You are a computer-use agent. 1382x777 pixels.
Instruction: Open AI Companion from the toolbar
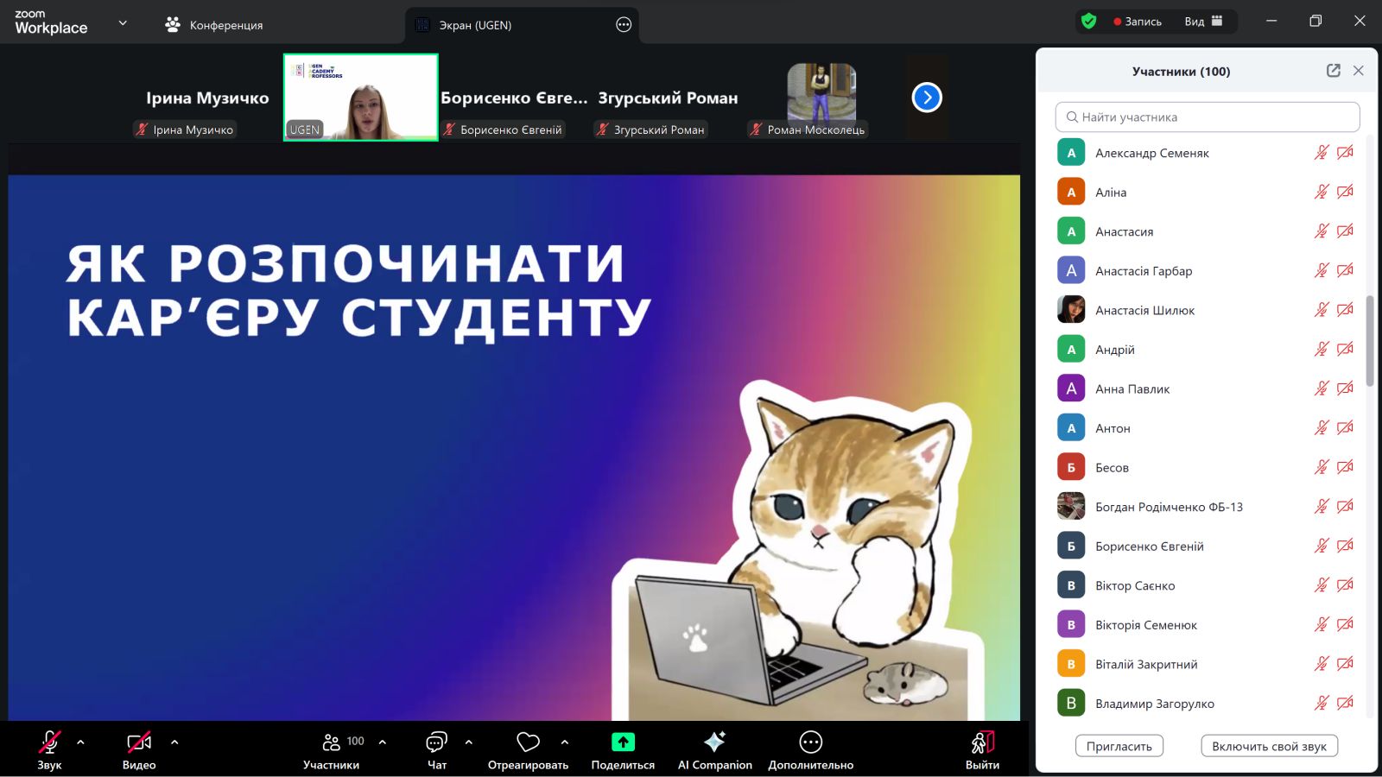[x=714, y=743]
